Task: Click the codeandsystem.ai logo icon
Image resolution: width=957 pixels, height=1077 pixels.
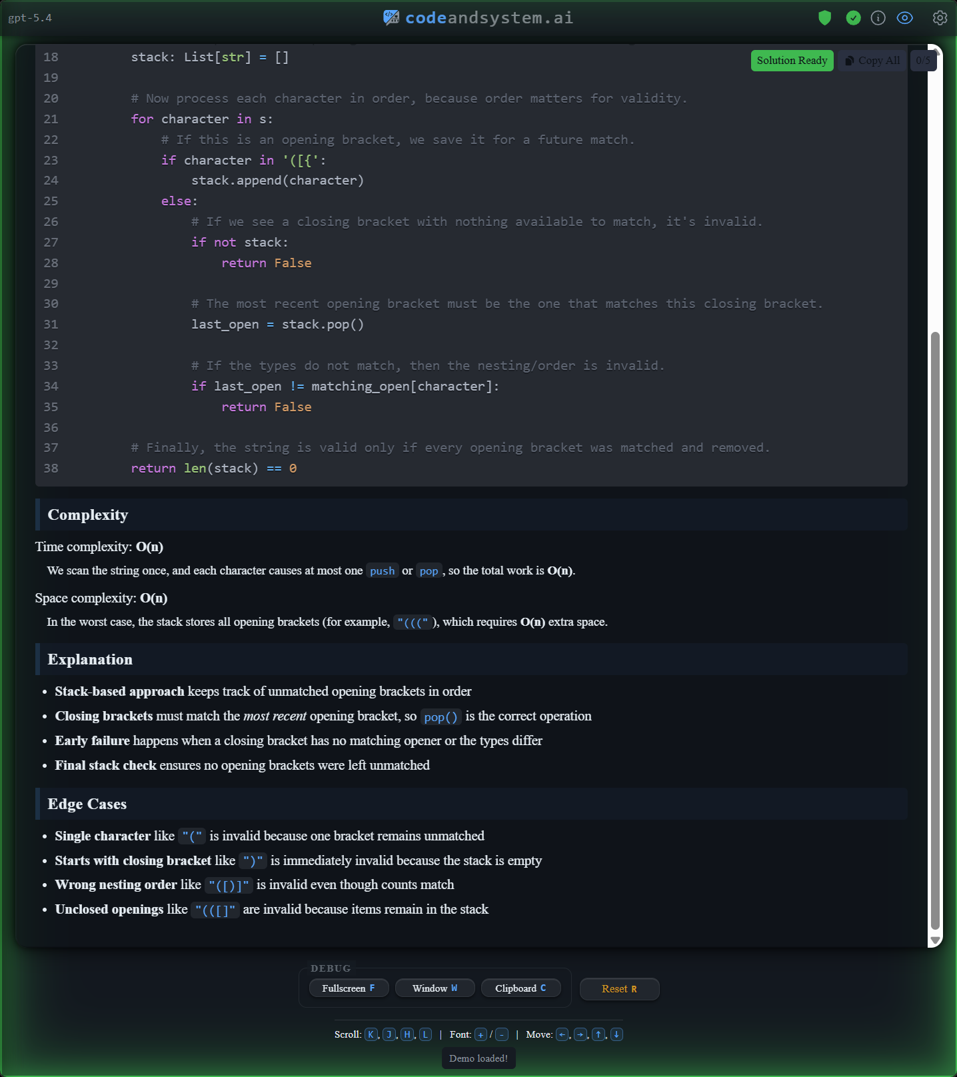Action: pos(391,17)
